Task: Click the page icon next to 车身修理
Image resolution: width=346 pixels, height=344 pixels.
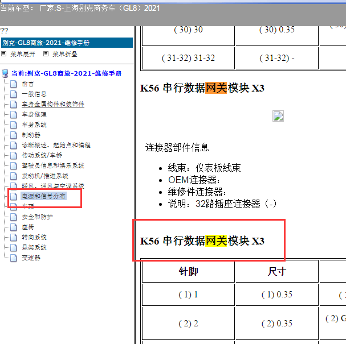Action: [14, 114]
